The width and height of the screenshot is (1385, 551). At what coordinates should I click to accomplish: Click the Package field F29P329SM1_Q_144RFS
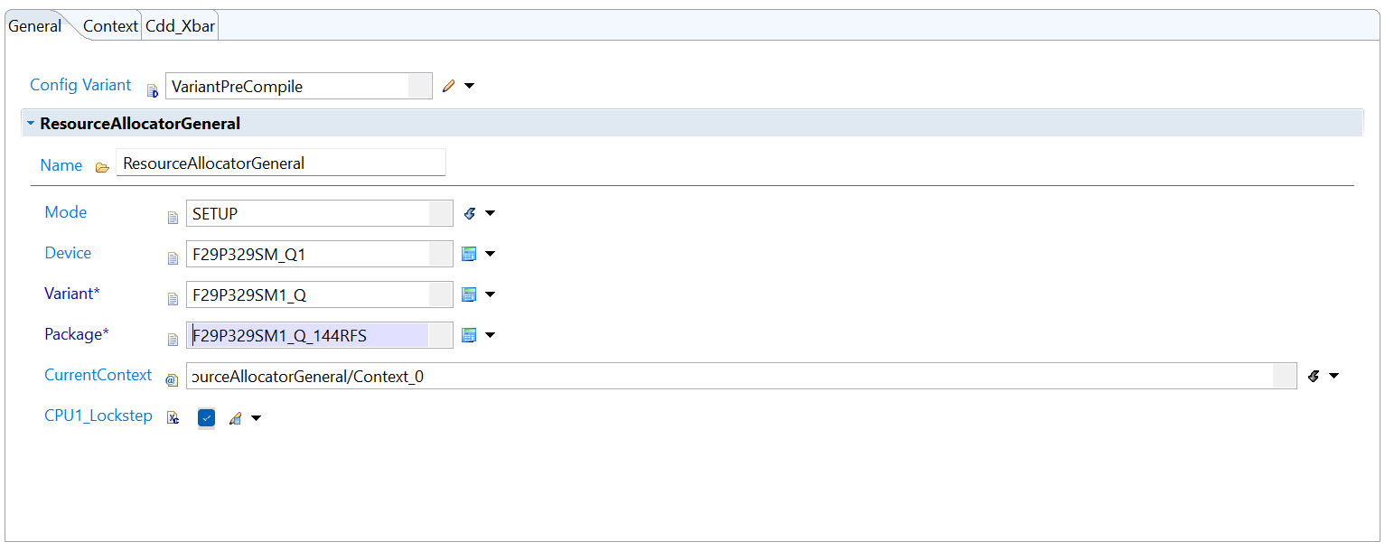320,335
